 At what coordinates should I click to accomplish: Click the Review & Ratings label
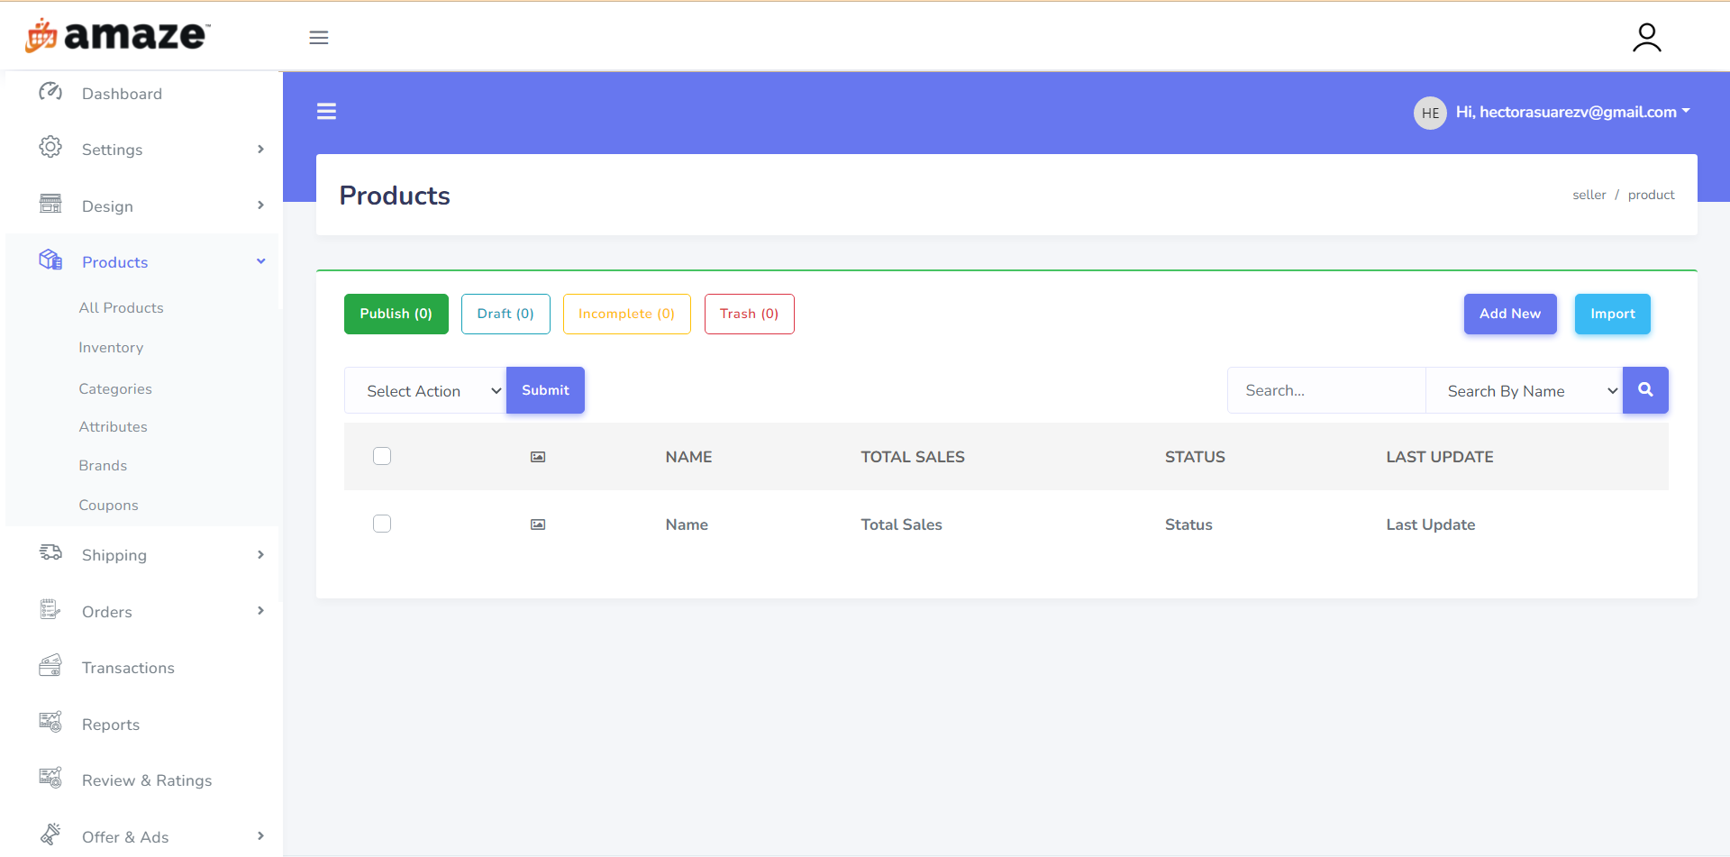tap(147, 780)
